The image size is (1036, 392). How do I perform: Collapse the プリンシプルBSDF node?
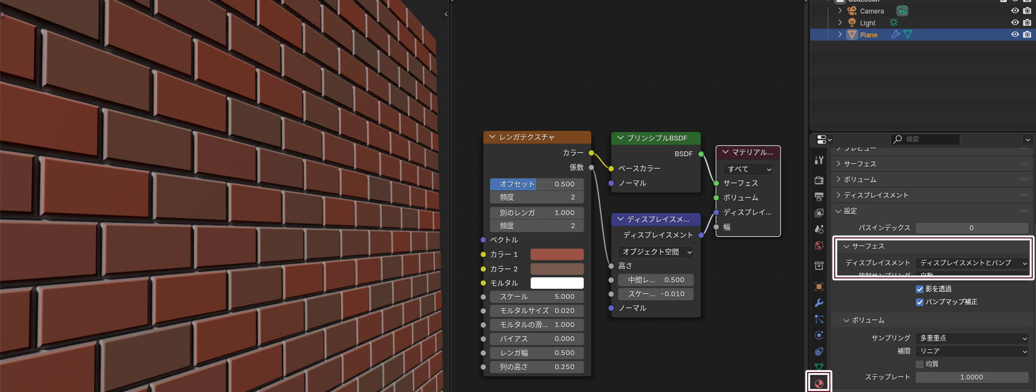[621, 138]
